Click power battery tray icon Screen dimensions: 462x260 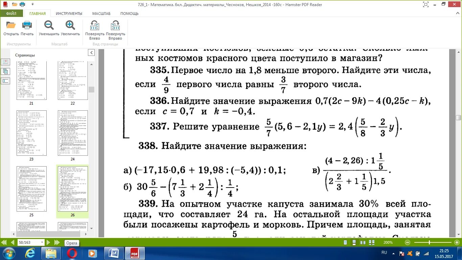pyautogui.click(x=418, y=253)
